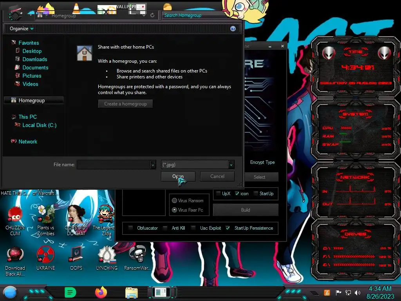
Task: Click the Cancel button in file dialog
Action: (217, 176)
